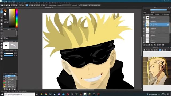
Task: Activate the Reference panel hand tool
Action: (162, 50)
